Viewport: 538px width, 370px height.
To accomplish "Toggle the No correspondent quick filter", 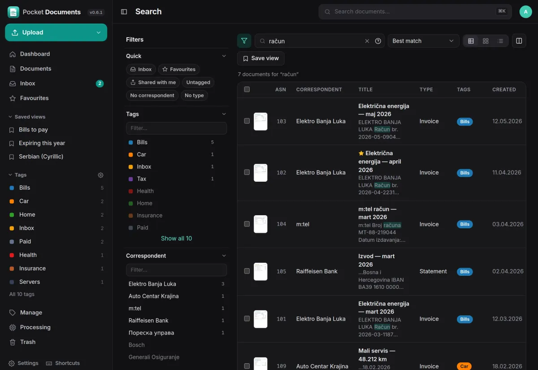I will (x=152, y=96).
